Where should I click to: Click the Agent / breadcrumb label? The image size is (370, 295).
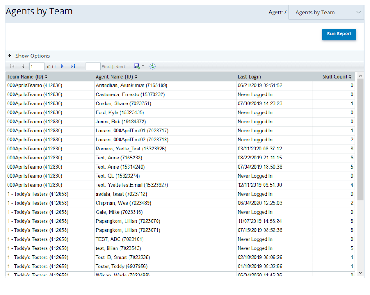click(x=277, y=12)
